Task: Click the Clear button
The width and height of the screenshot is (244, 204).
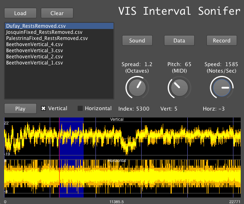Action: coord(57,13)
